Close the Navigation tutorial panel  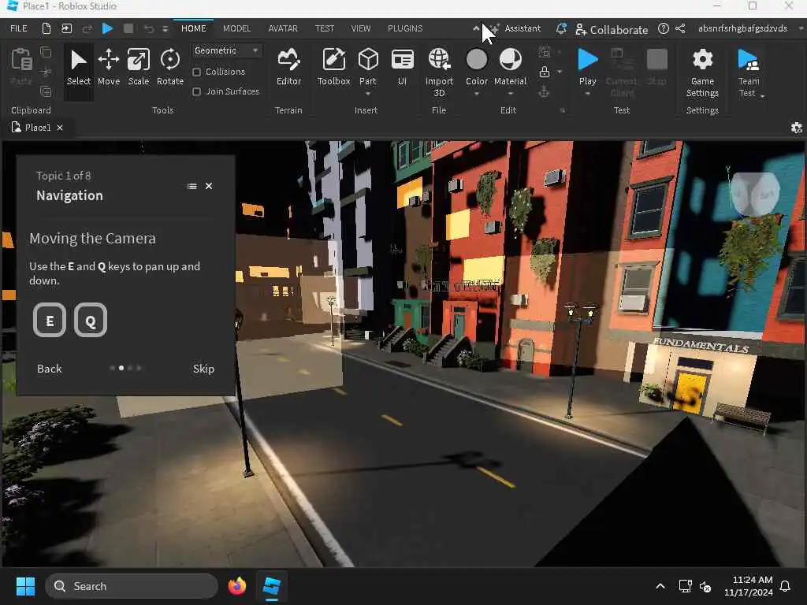(x=209, y=186)
